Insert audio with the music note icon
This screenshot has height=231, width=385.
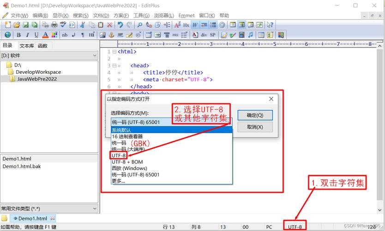(250, 35)
